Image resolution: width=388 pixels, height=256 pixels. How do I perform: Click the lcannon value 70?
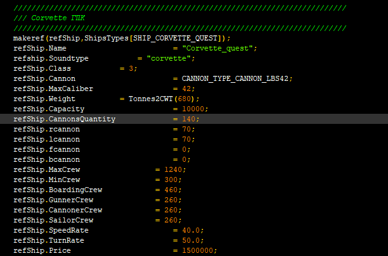click(x=186, y=139)
